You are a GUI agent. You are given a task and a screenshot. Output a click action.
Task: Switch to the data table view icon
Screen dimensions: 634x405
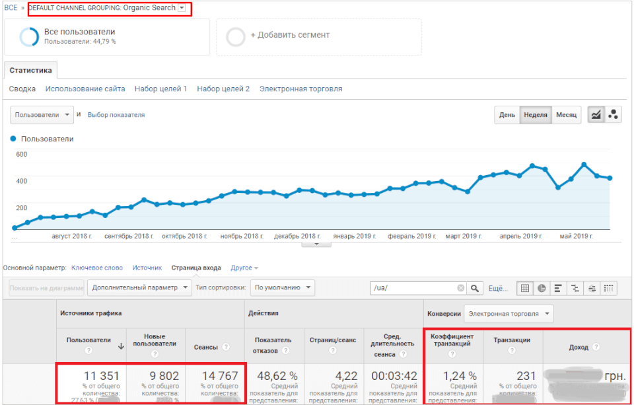point(525,288)
